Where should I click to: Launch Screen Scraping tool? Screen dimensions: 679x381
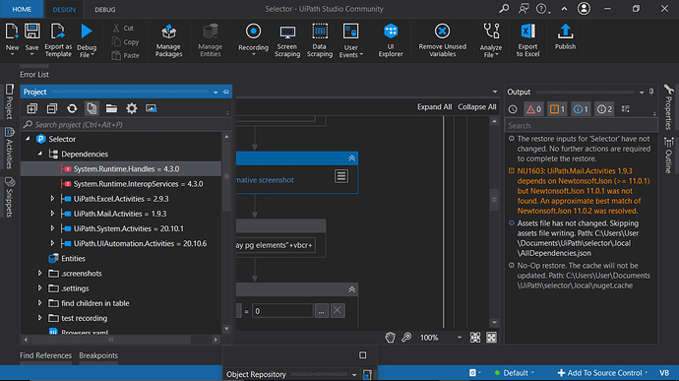287,40
